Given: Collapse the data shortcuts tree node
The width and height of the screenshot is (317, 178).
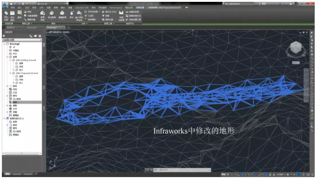Looking at the screenshot, I should pos(4,119).
